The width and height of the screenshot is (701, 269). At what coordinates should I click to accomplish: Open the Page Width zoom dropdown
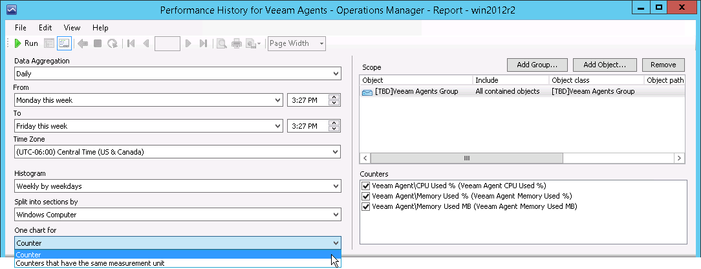[x=296, y=43]
